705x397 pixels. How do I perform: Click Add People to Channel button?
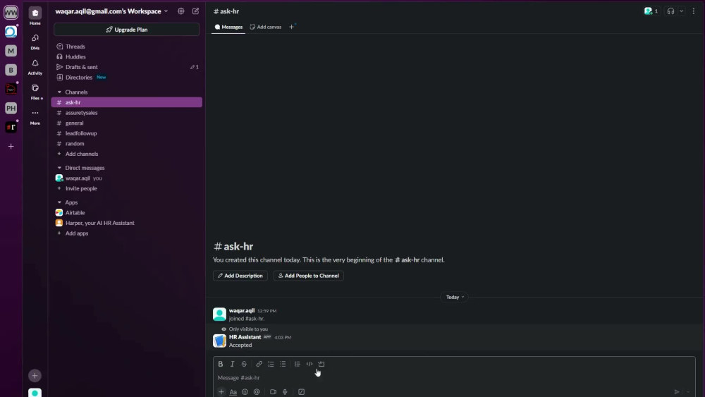point(309,276)
